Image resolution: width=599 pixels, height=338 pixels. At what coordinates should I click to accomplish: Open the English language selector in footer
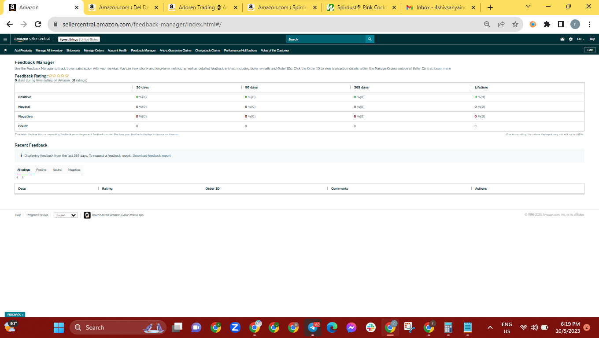coord(66,215)
